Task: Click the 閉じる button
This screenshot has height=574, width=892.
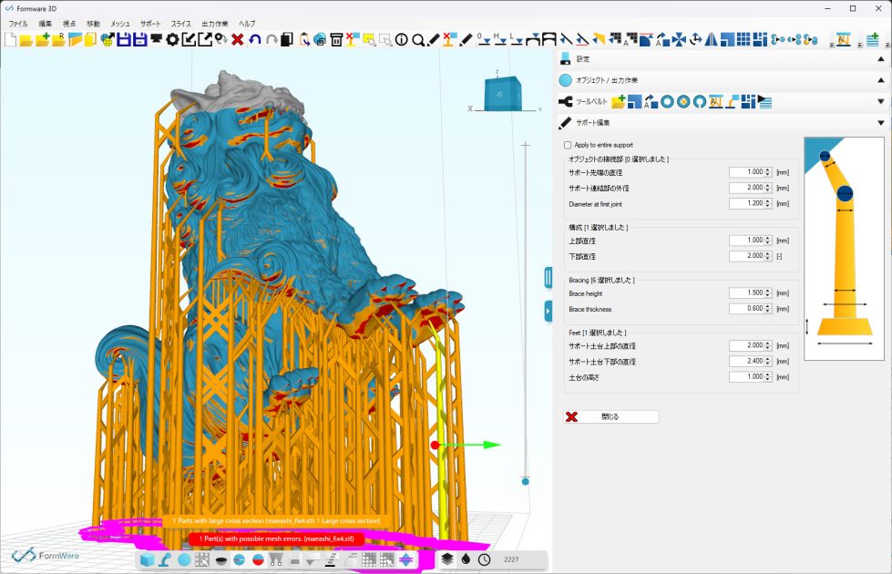Action: pos(610,416)
